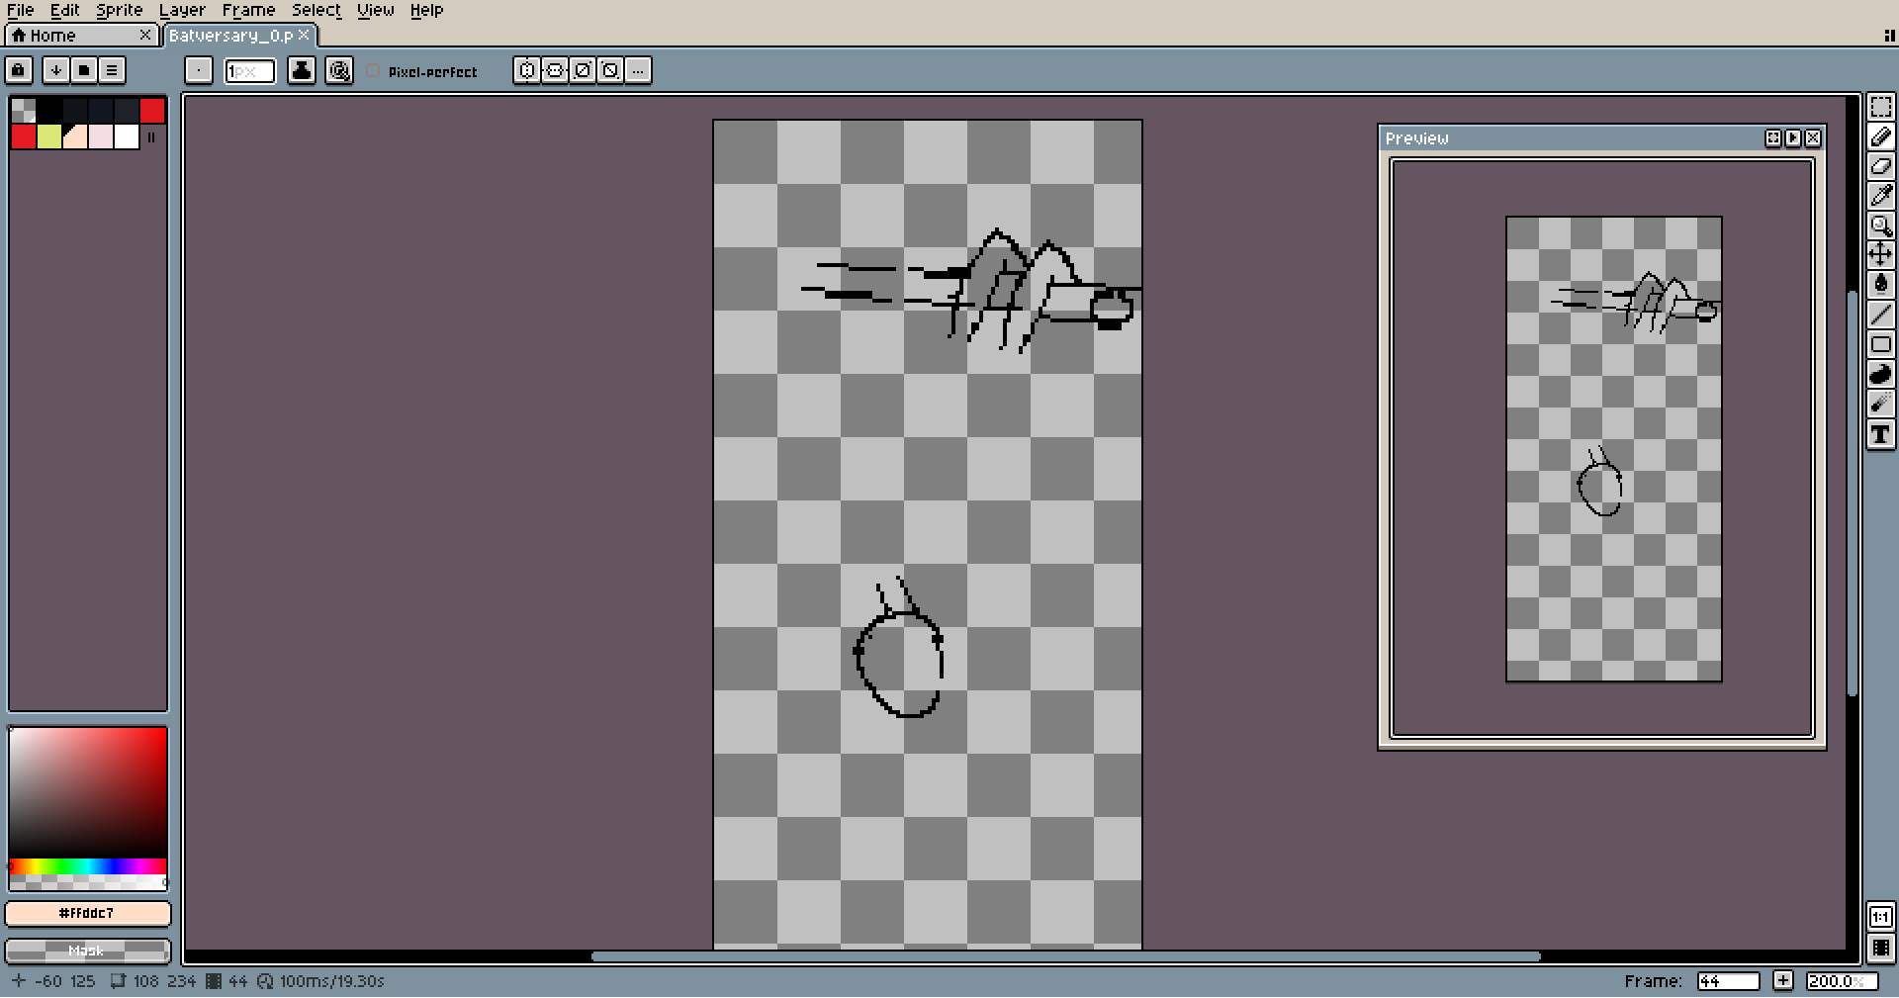
Task: Pick the yellow-green palette swatch
Action: click(49, 136)
